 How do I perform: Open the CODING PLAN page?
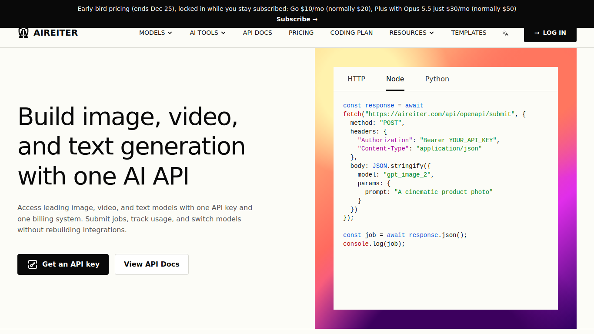351,33
